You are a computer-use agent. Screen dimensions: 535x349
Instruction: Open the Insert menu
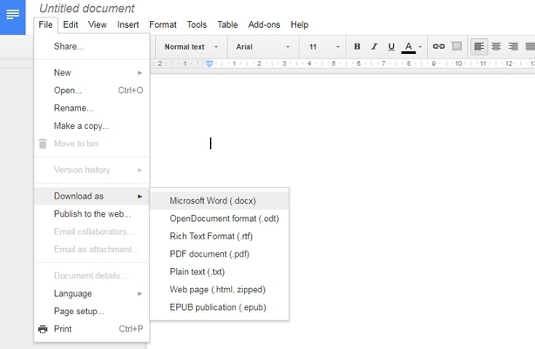(x=128, y=25)
